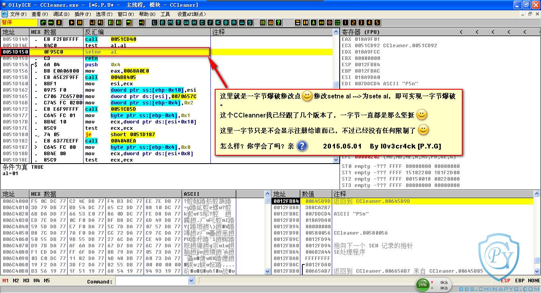The width and height of the screenshot is (541, 293).
Task: Open the 调试(D) menu
Action: [x=61, y=14]
